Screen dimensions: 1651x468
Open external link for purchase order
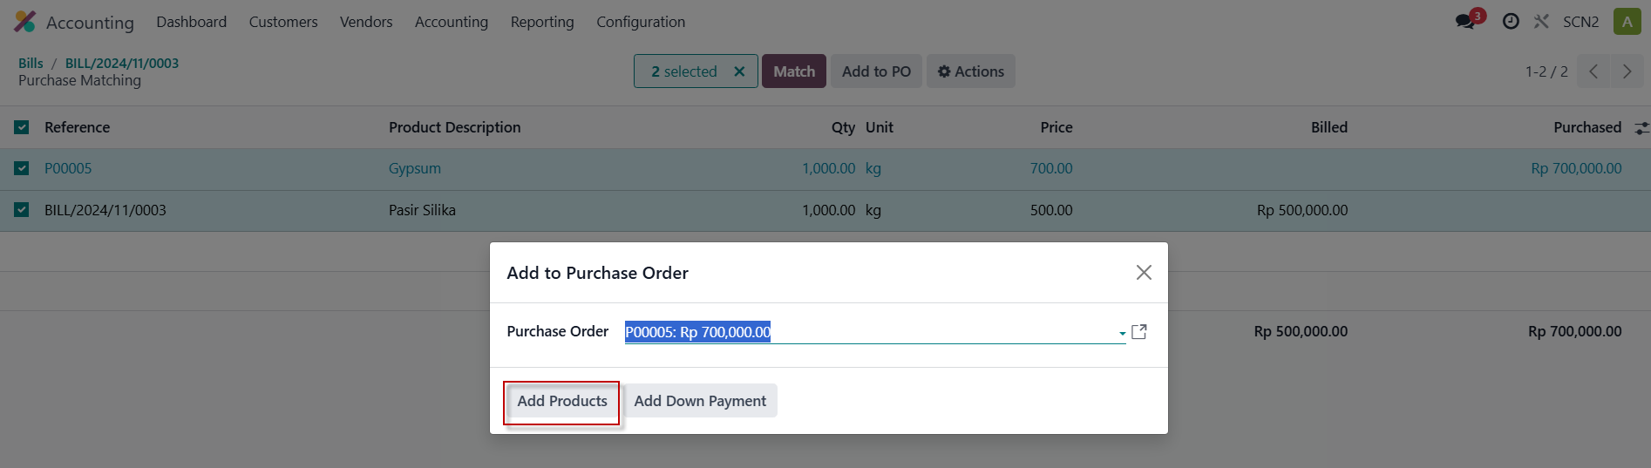click(x=1138, y=332)
